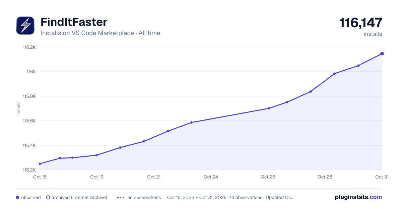
Task: Click the 115.6K y-axis label
Action: point(29,121)
